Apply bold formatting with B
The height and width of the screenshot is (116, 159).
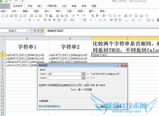pos(30,20)
